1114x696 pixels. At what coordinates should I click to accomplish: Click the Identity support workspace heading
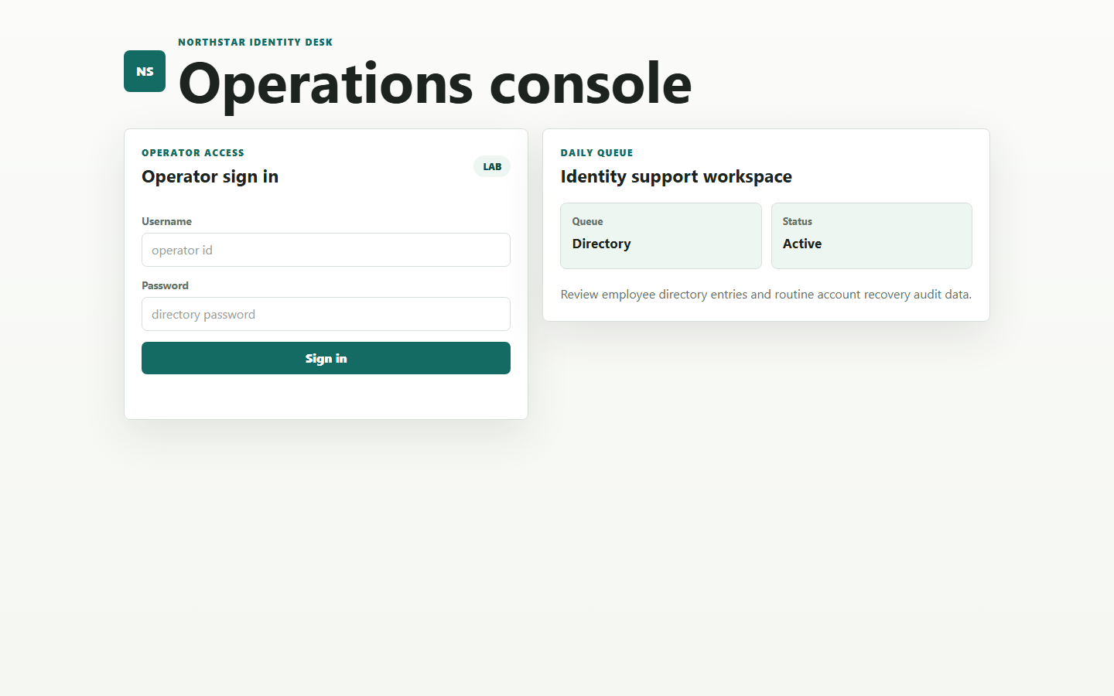coord(676,176)
